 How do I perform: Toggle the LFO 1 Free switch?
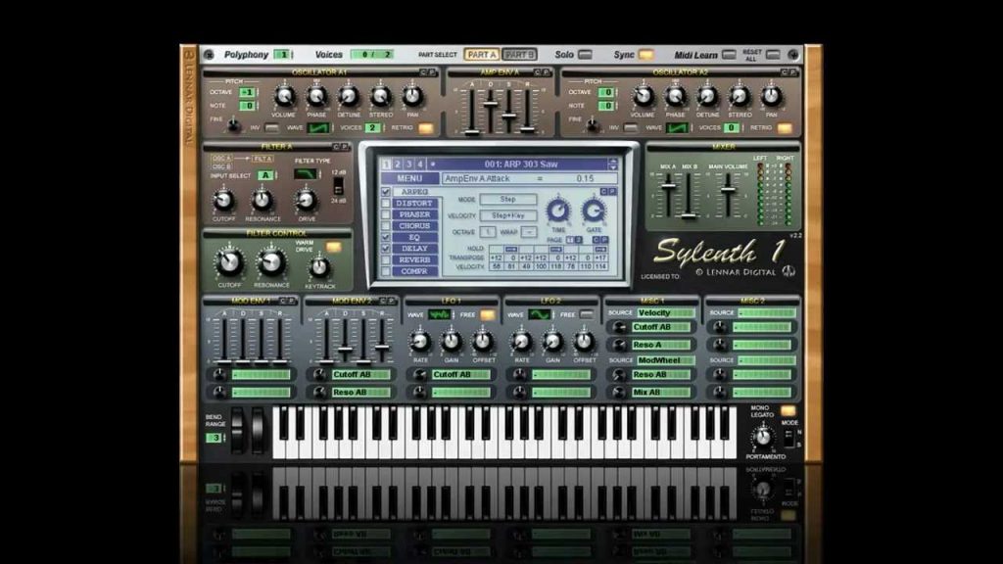tap(488, 314)
